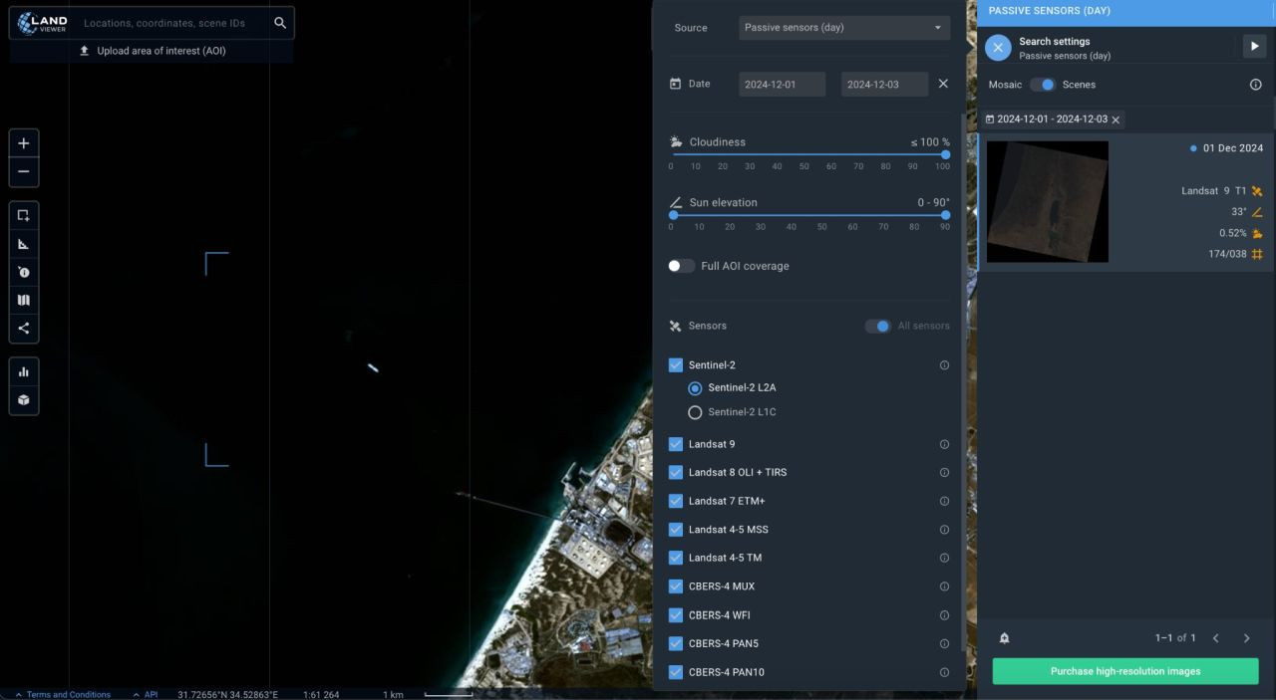The width and height of the screenshot is (1276, 700).
Task: Zoom out on the map
Action: point(24,171)
